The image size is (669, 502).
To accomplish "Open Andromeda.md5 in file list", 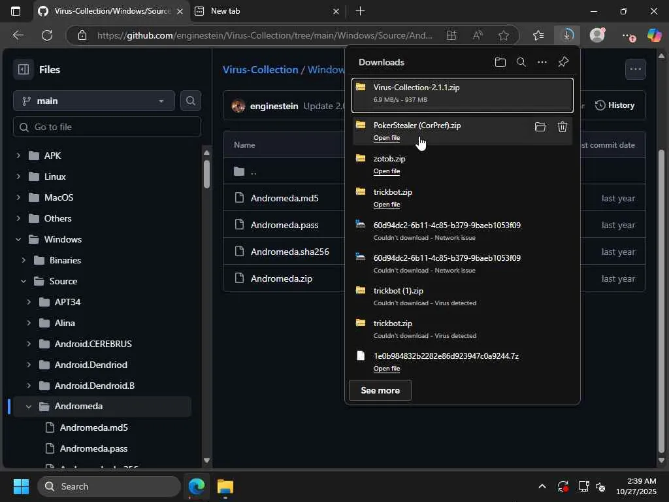I will [284, 198].
